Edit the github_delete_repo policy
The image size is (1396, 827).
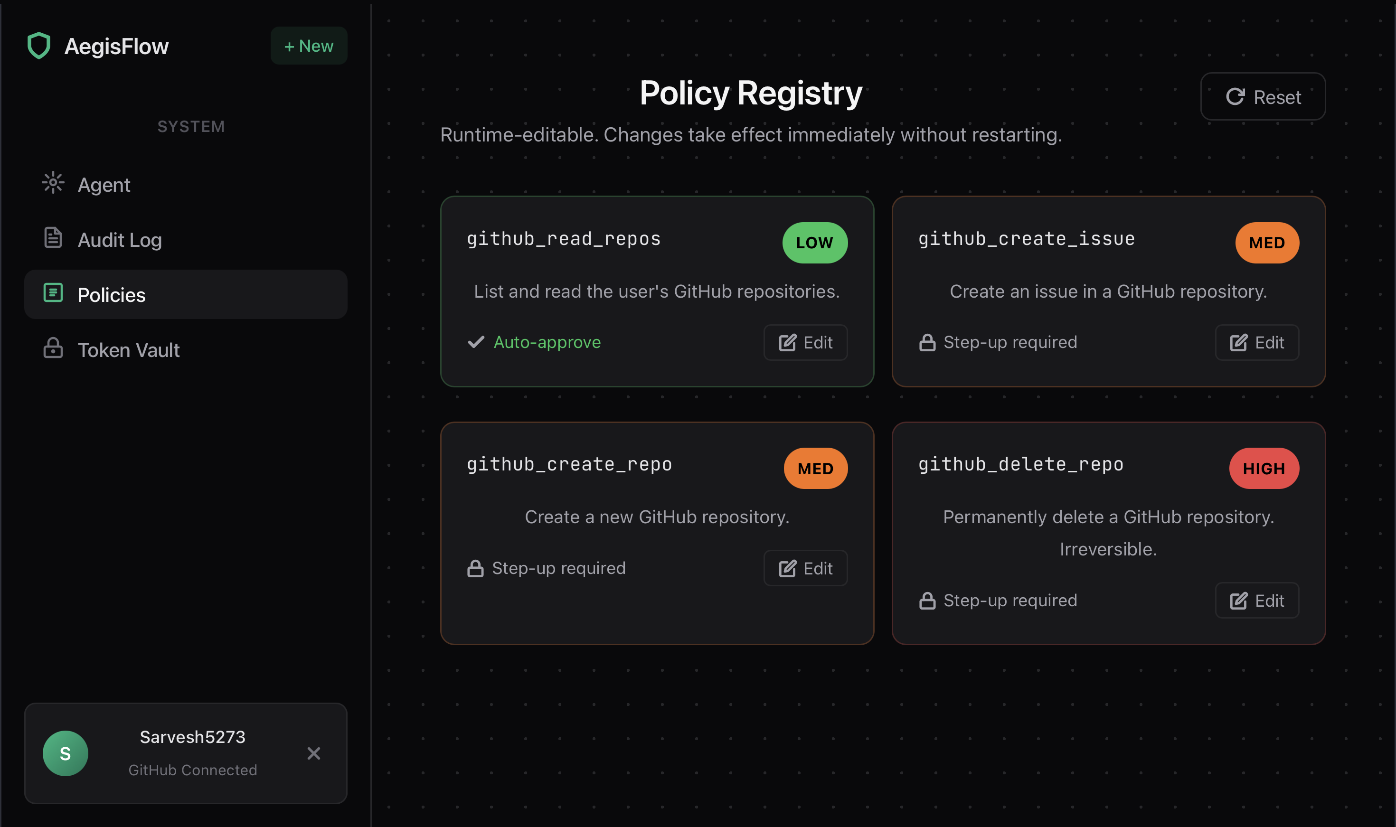(x=1257, y=601)
